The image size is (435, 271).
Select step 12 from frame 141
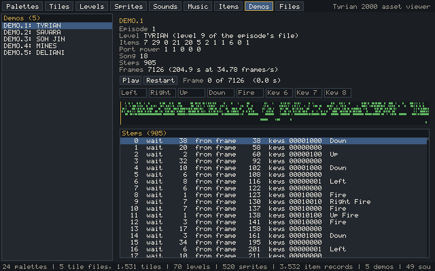pyautogui.click(x=273, y=222)
